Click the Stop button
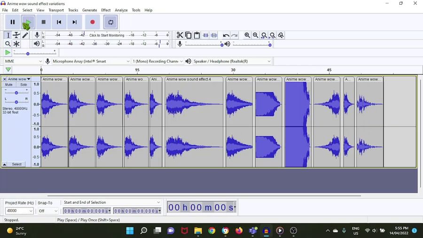 pos(43,22)
